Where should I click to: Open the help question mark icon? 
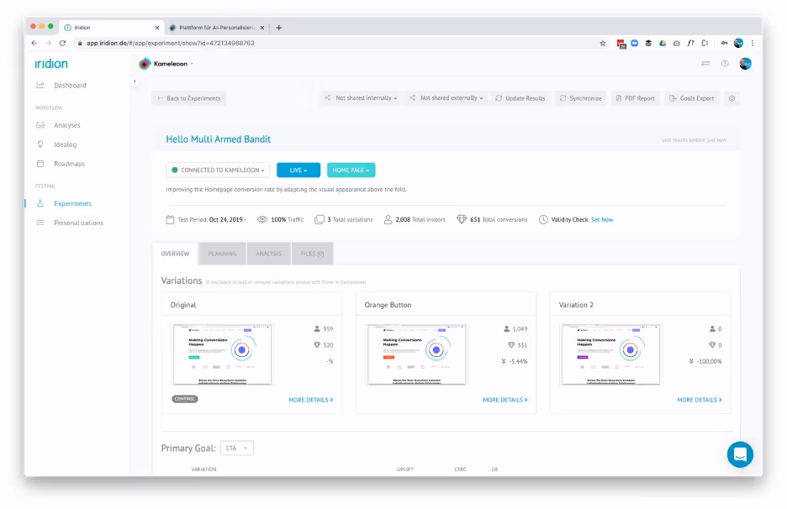[725, 63]
